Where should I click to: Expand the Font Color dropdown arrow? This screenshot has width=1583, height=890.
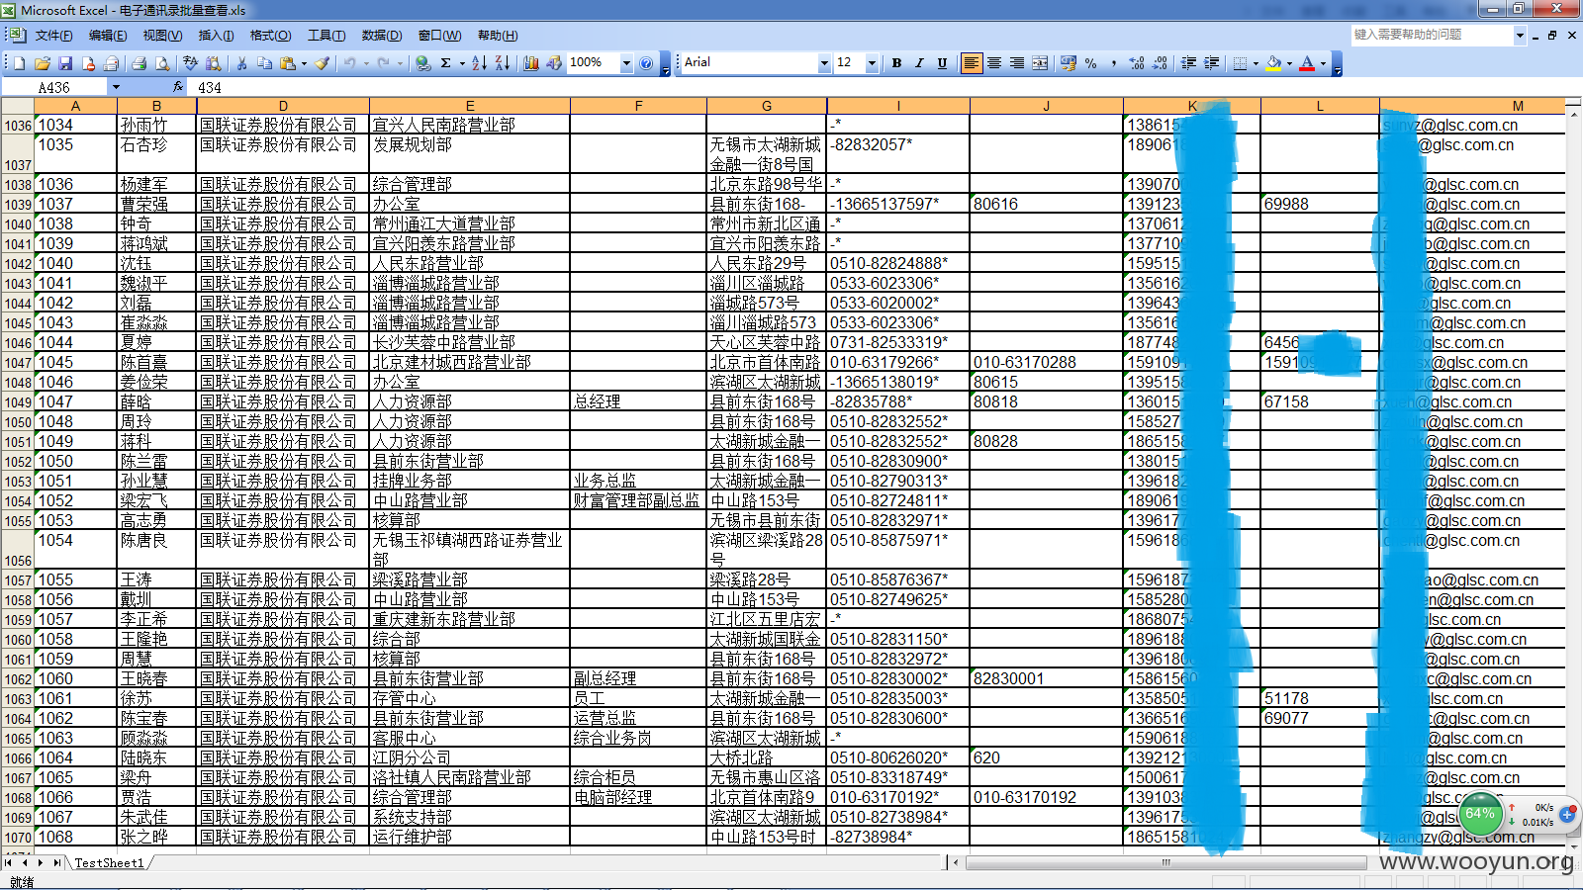click(x=1323, y=63)
